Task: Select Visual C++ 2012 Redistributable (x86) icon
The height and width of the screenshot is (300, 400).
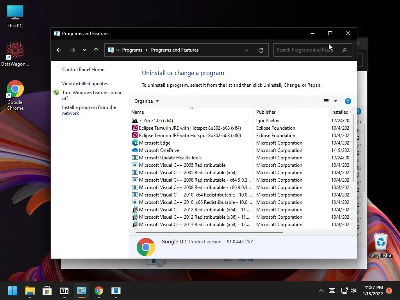Action: coord(135,217)
